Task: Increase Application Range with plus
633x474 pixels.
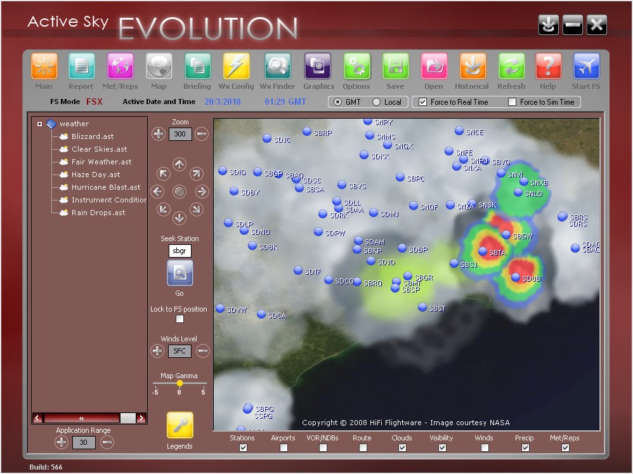Action: pos(62,442)
